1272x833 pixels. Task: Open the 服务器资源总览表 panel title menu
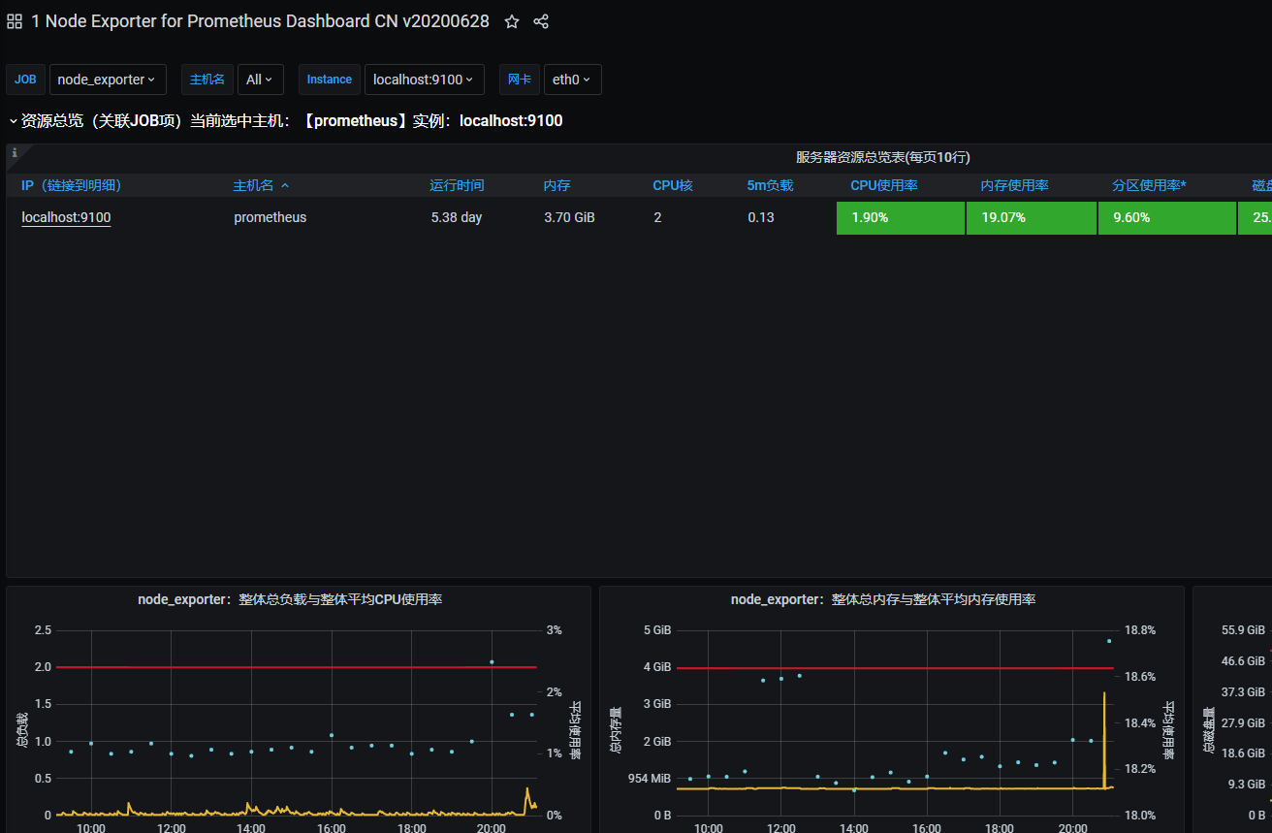coord(883,157)
